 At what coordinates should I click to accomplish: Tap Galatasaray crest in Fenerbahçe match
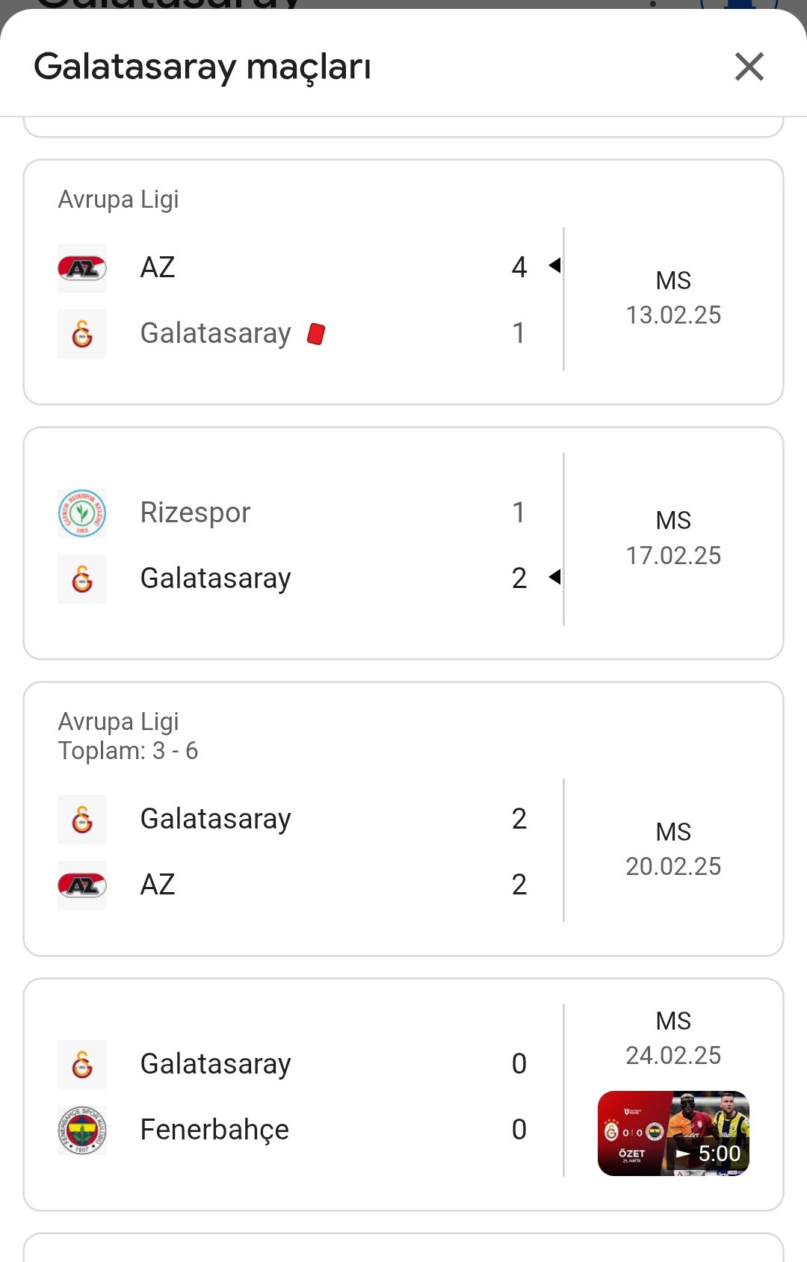82,1065
